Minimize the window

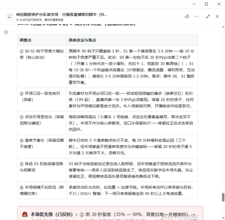tap(194, 4)
